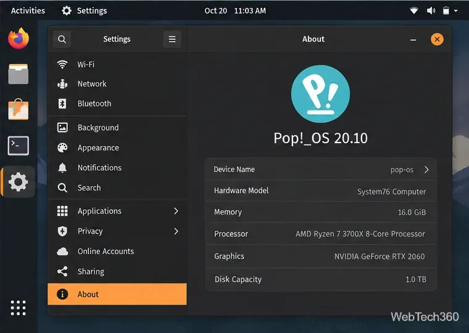The height and width of the screenshot is (333, 469).
Task: Click the Privacy shield icon
Action: [62, 231]
